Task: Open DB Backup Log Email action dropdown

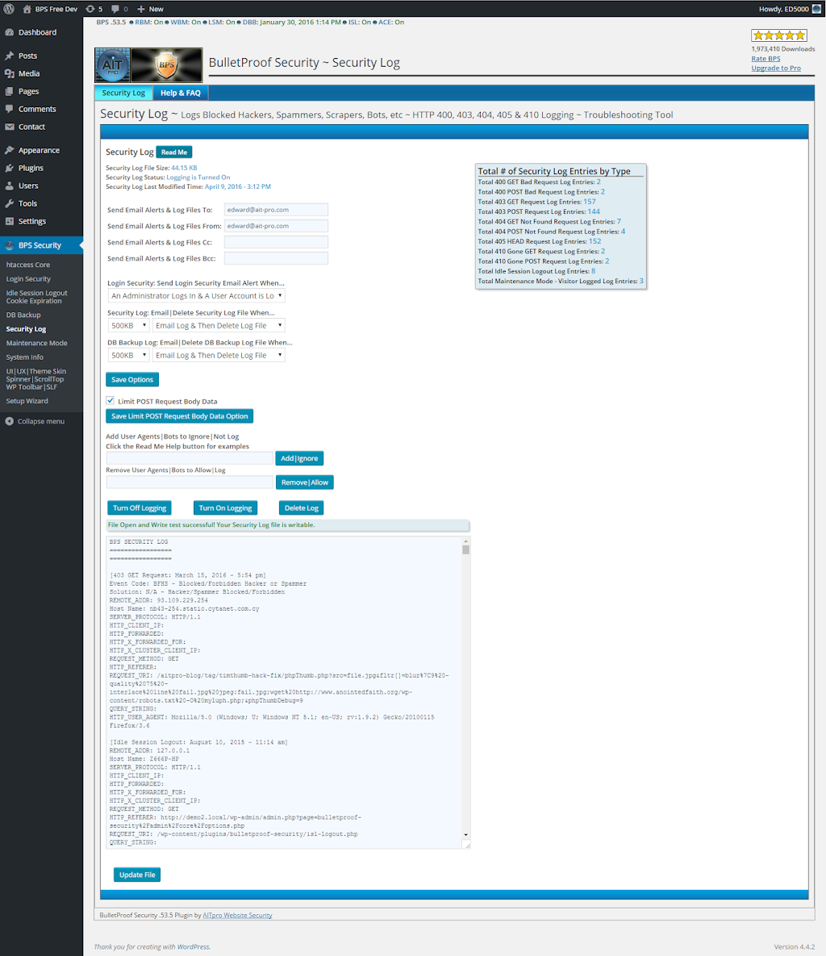Action: click(x=219, y=356)
